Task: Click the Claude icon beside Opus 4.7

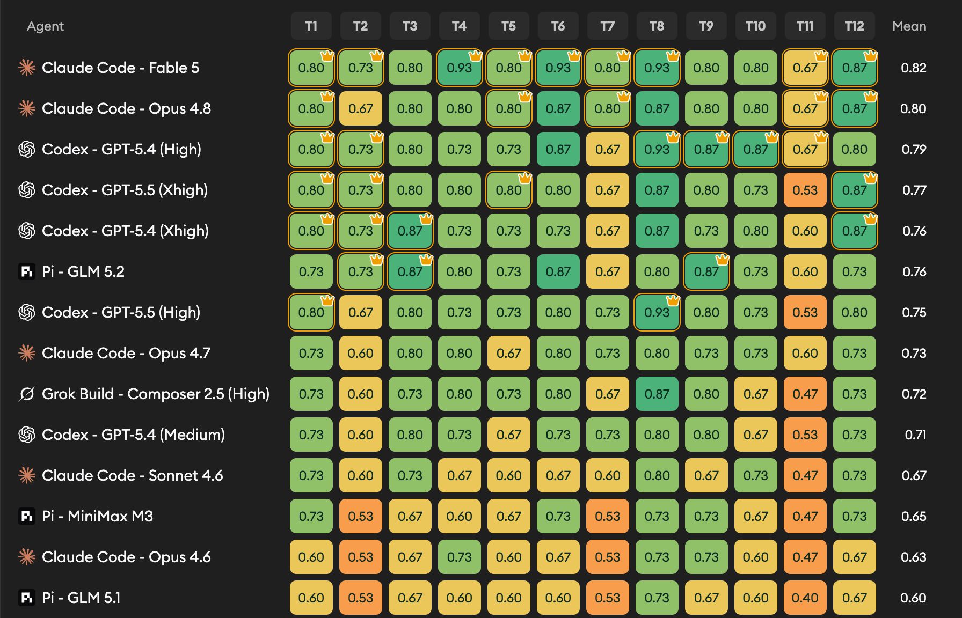Action: tap(27, 353)
